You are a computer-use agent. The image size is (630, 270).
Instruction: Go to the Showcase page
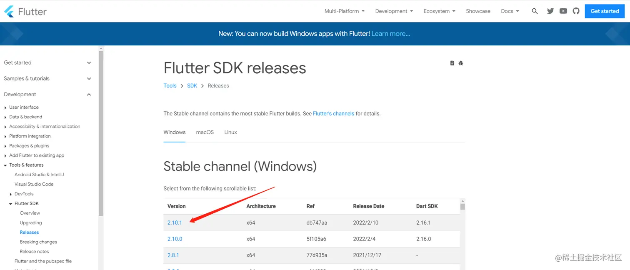click(478, 11)
